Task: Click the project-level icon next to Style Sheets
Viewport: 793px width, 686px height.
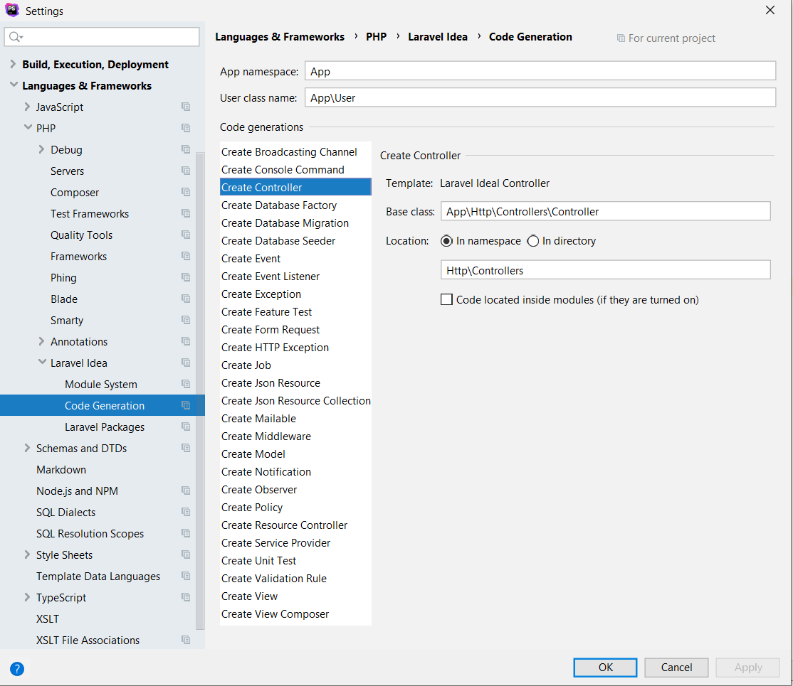Action: [x=186, y=554]
